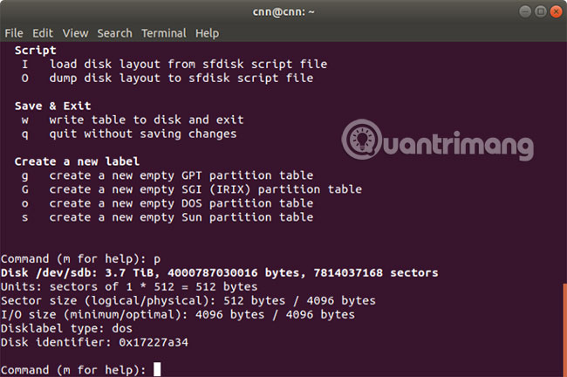Click the 'Save & Exit' heading
This screenshot has height=377, width=567.
(52, 106)
